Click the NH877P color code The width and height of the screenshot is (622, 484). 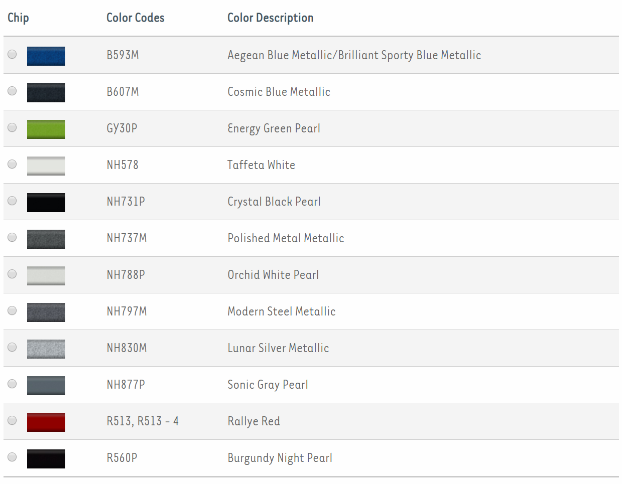(x=126, y=385)
